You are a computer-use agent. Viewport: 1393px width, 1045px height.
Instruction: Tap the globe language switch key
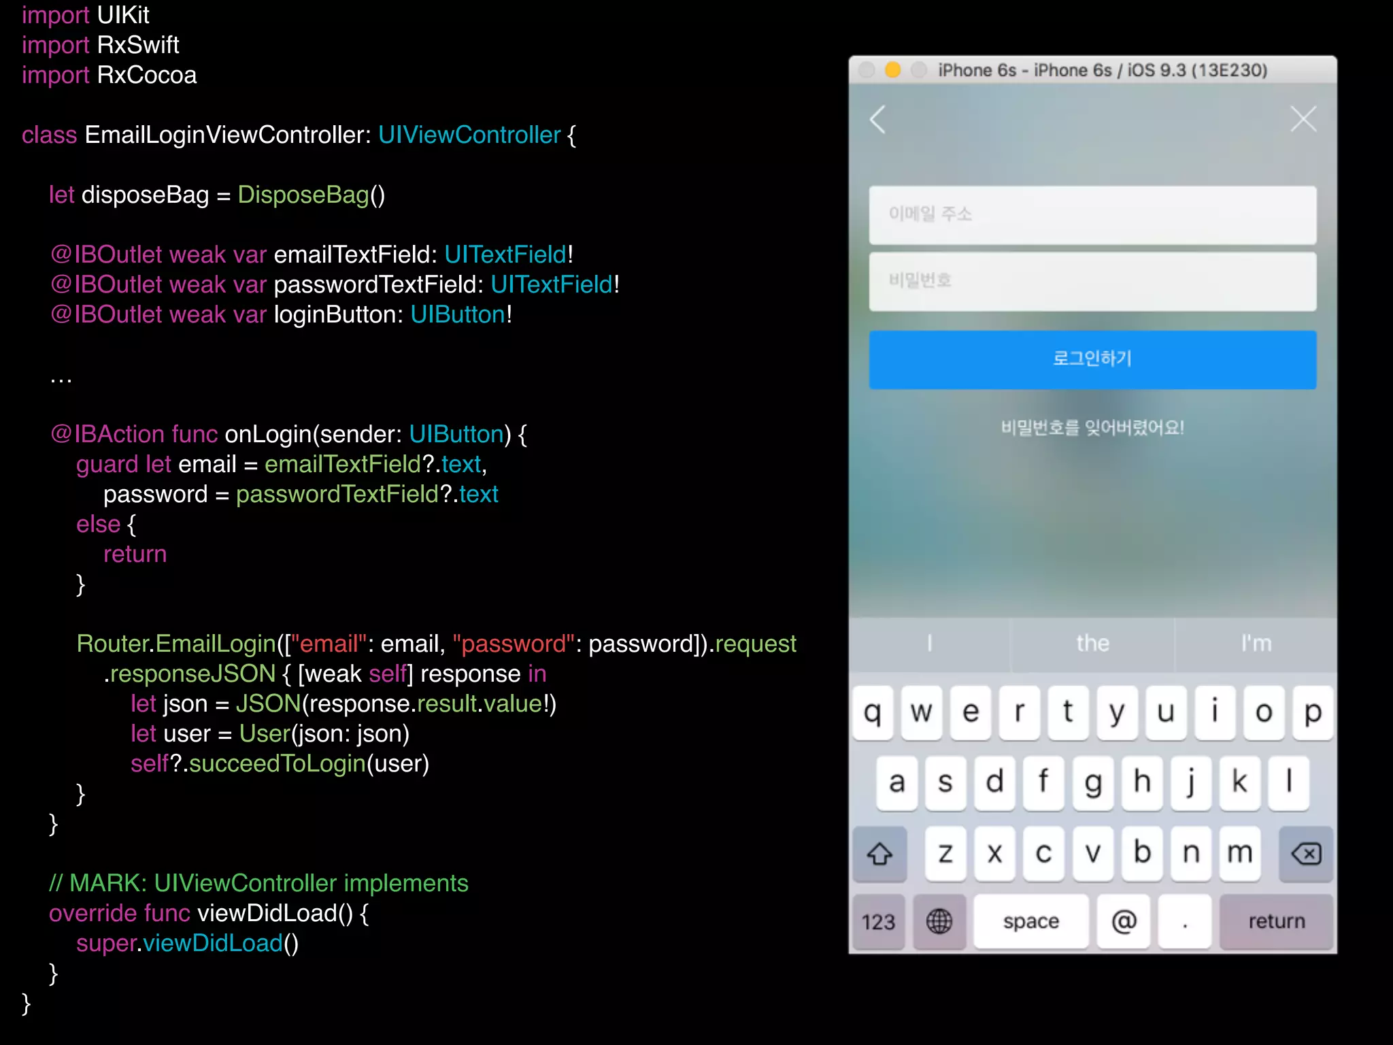tap(939, 921)
